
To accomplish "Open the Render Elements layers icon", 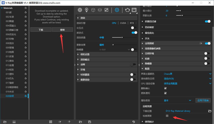I will (100, 10).
